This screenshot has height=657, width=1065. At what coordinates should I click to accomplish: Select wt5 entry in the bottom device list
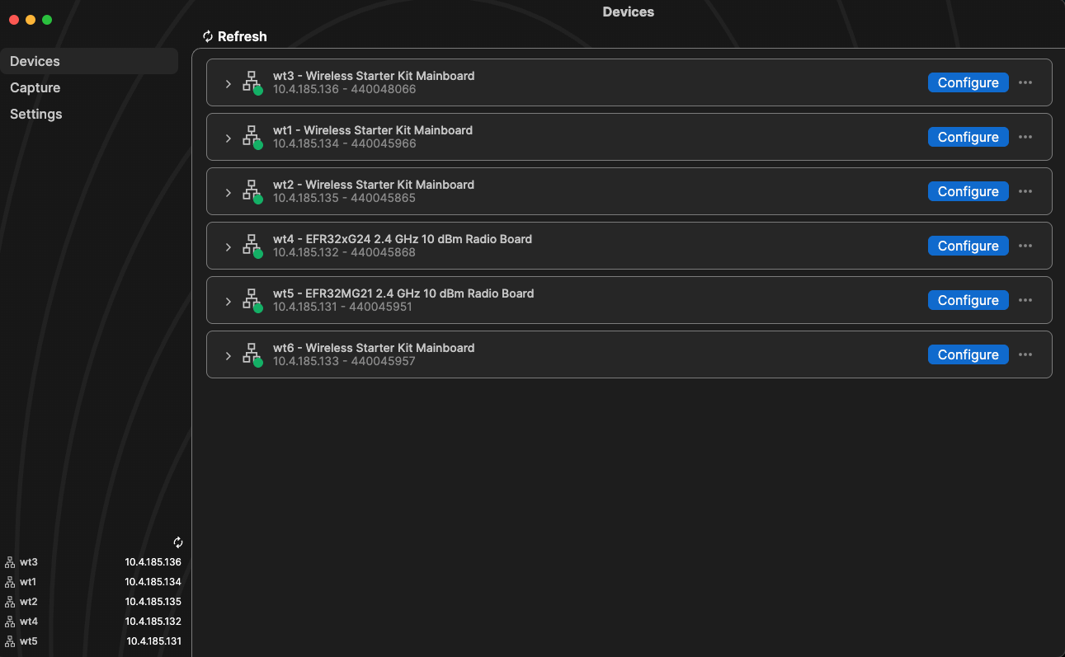(92, 641)
